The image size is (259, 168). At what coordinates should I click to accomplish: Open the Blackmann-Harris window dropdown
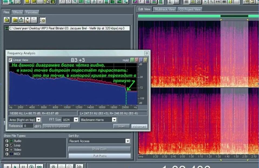tap(114, 120)
